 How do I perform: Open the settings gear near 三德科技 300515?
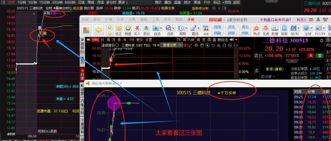321,41
